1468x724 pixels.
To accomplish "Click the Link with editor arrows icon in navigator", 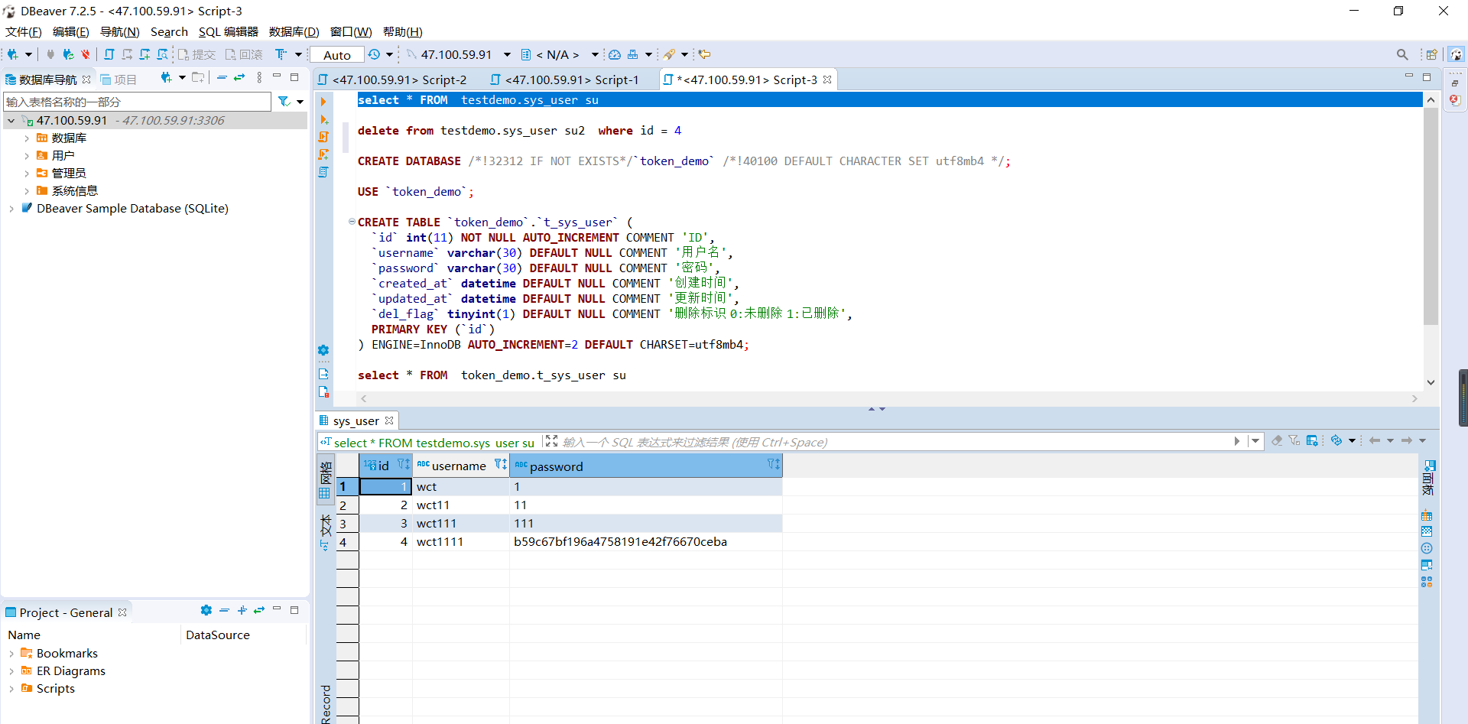I will (239, 77).
